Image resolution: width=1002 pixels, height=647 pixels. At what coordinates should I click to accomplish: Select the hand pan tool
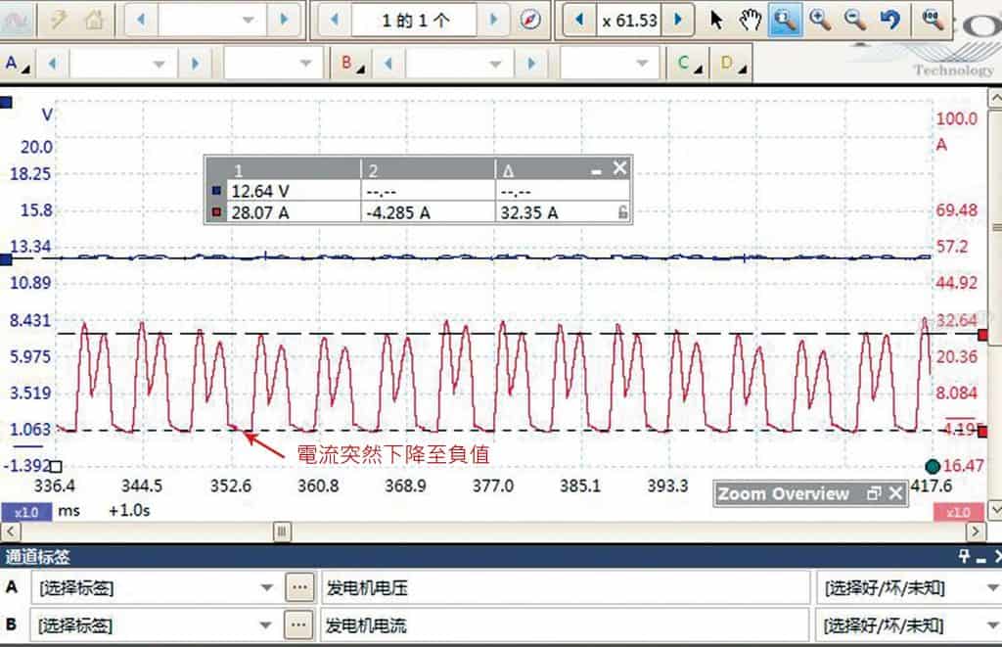pyautogui.click(x=751, y=21)
